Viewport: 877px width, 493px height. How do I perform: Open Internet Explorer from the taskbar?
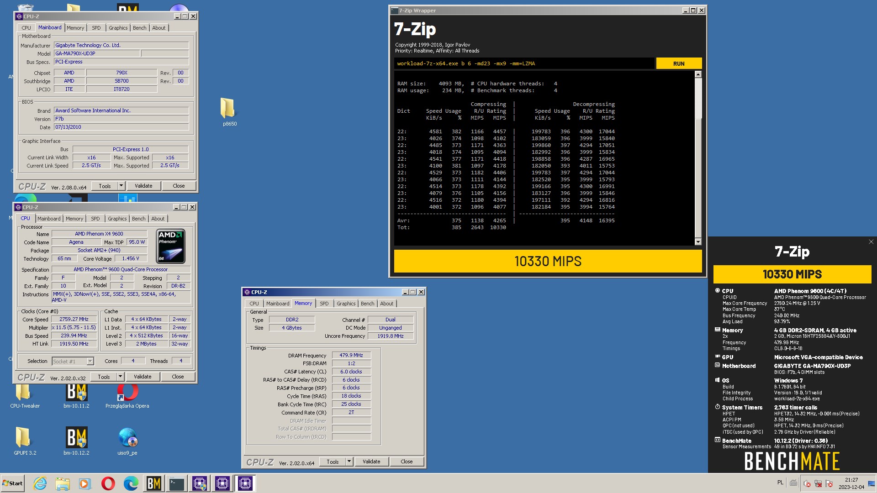tap(40, 483)
